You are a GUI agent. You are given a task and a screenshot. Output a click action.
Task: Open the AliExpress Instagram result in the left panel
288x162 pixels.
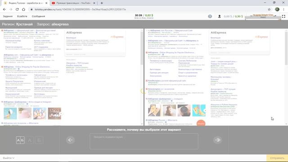pos(27,102)
